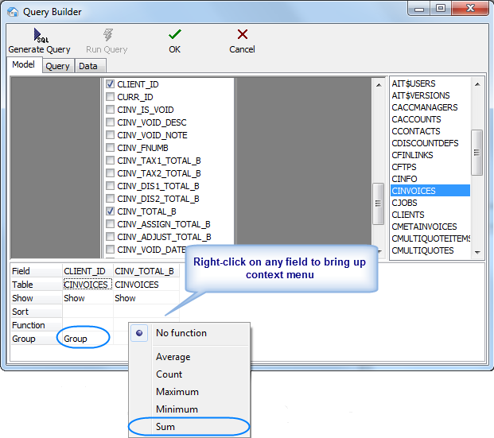
Task: Select the CDISCOUNTDEFS table
Action: pos(430,143)
